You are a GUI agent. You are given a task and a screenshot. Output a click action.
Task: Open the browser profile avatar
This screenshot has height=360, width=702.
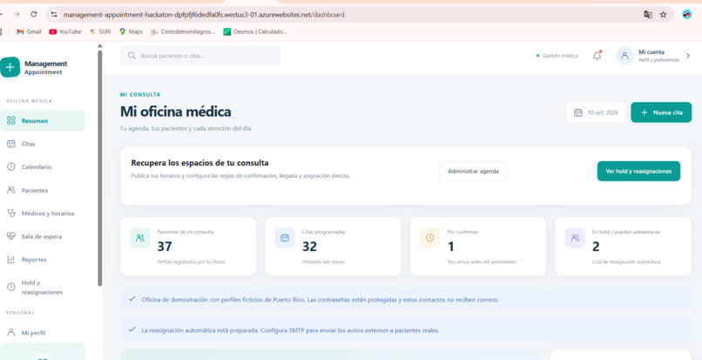(x=687, y=14)
